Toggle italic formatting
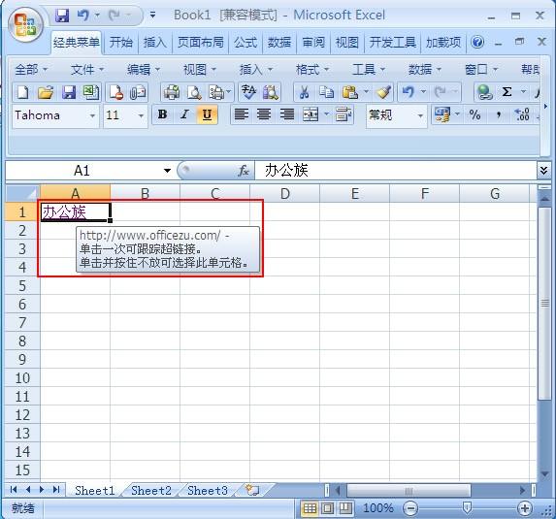This screenshot has width=556, height=519. pyautogui.click(x=184, y=114)
